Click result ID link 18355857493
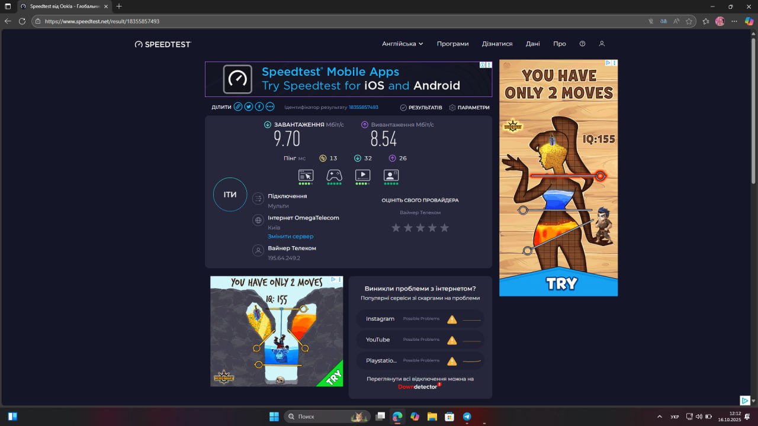This screenshot has height=426, width=758. tap(364, 108)
